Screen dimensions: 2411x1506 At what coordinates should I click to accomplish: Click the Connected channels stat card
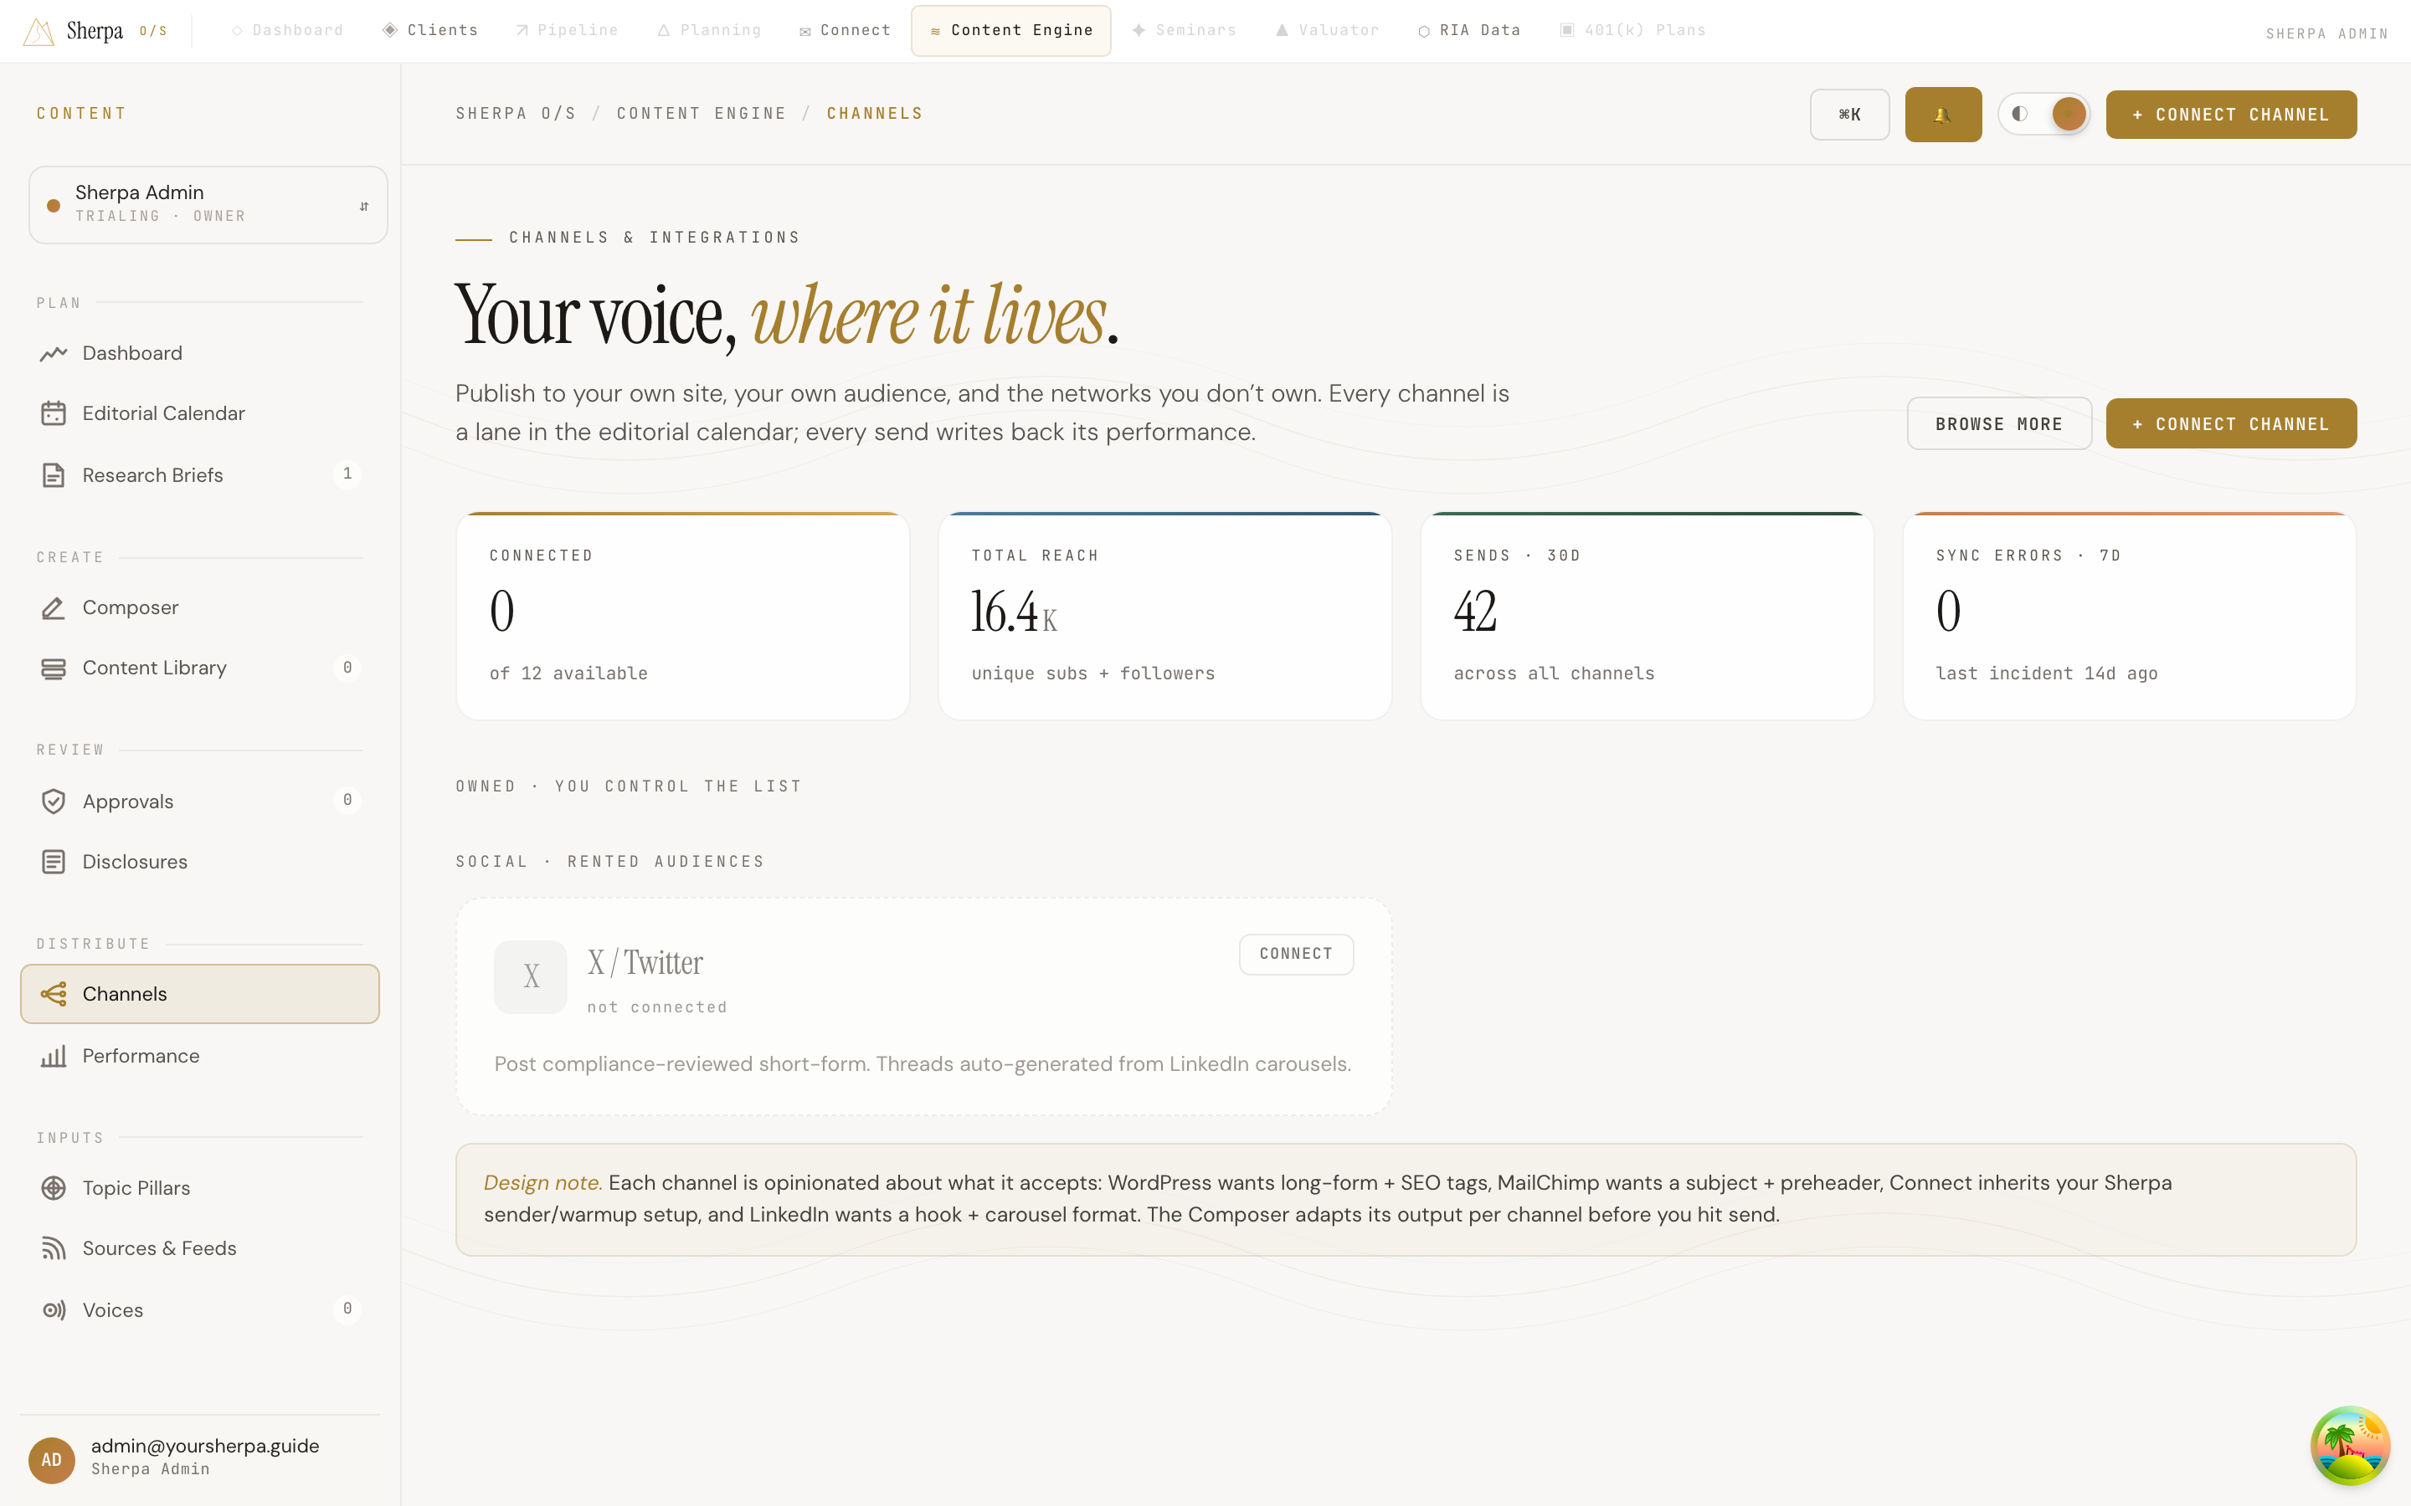682,616
